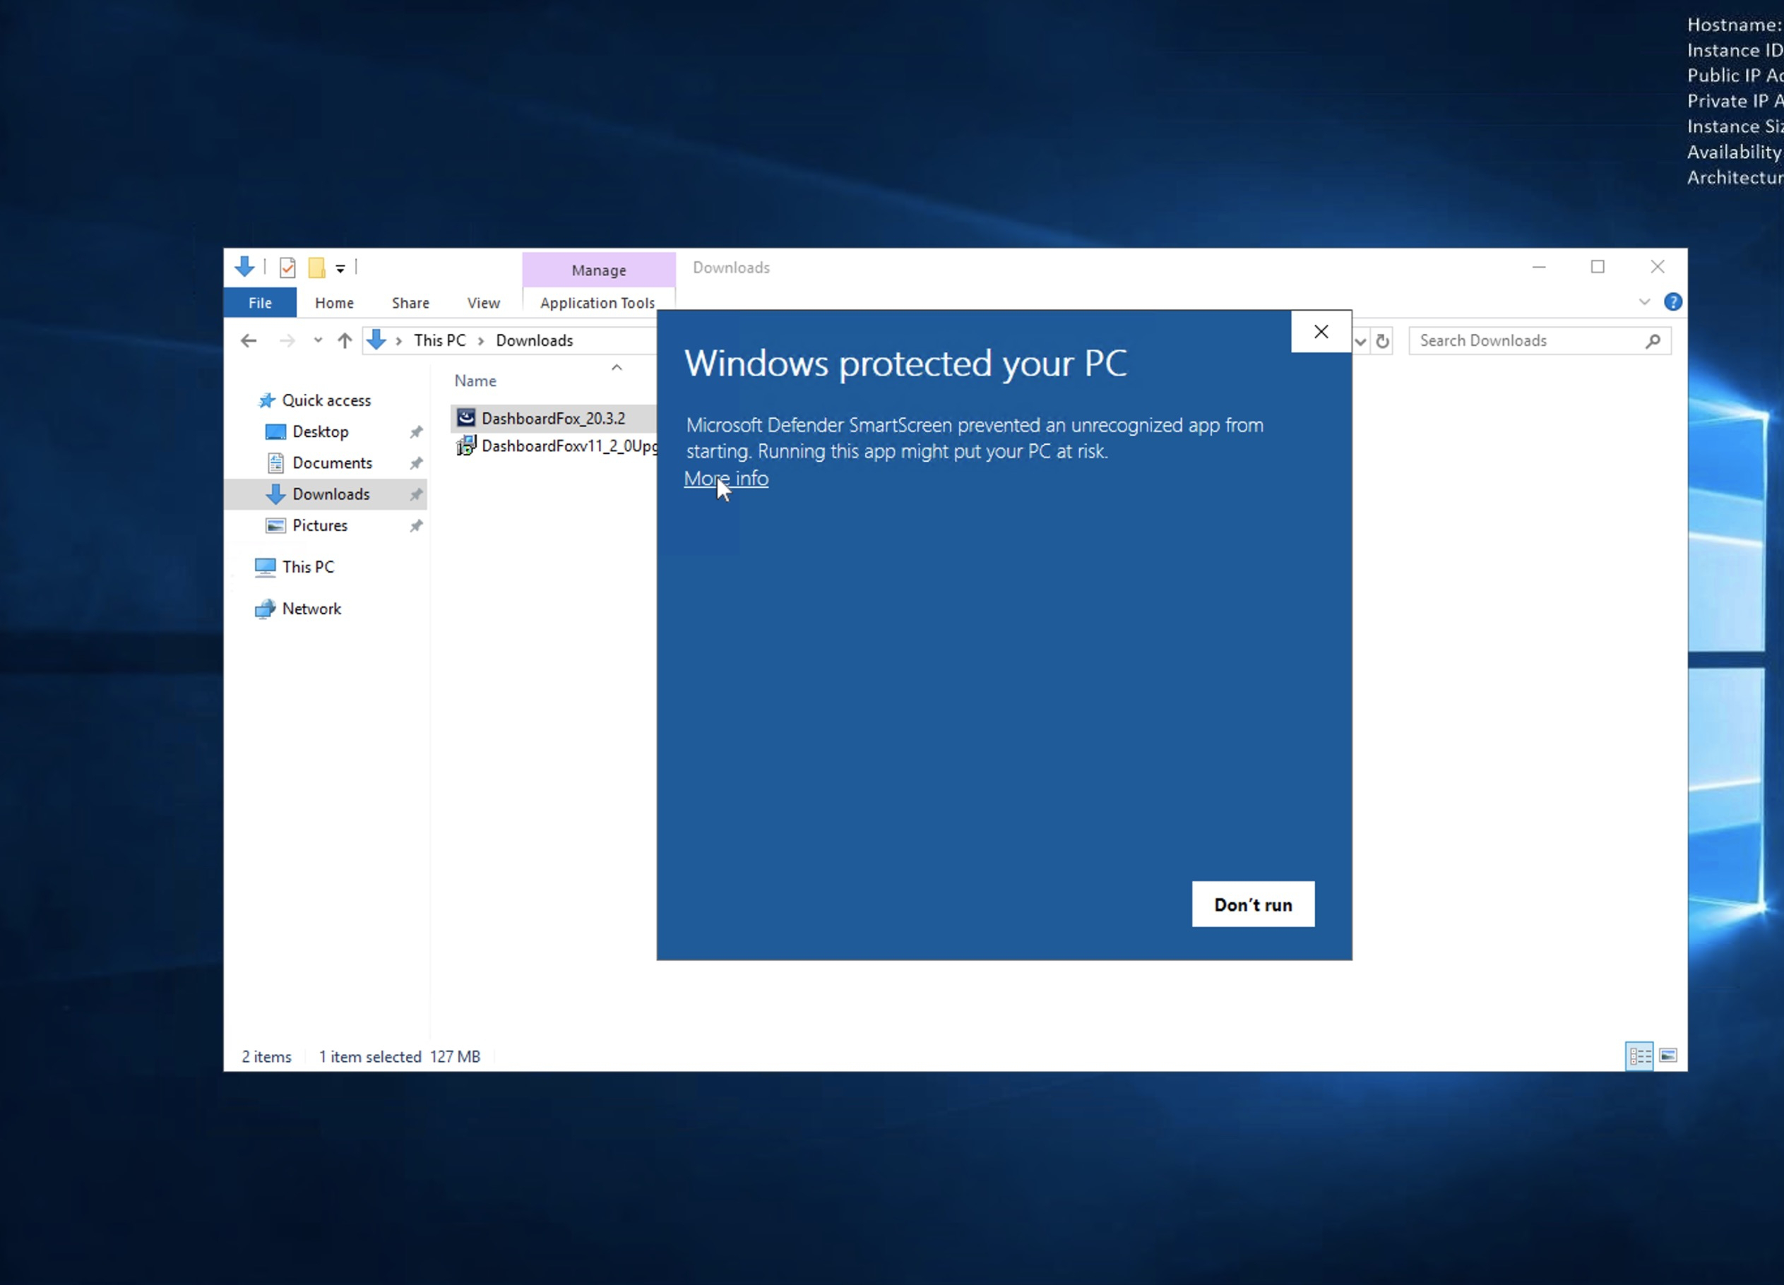Open Desktop in the navigation pane
1784x1285 pixels.
[x=320, y=431]
